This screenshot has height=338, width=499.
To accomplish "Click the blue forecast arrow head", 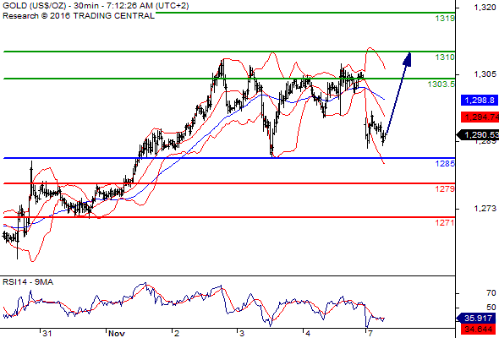I will click(408, 59).
